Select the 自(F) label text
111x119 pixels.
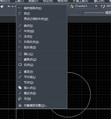pyautogui.click(x=27, y=13)
